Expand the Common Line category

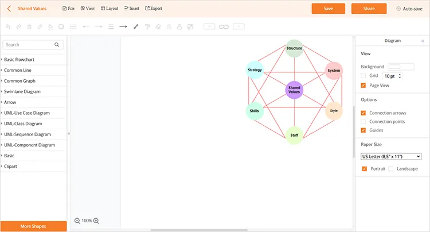tap(33, 70)
